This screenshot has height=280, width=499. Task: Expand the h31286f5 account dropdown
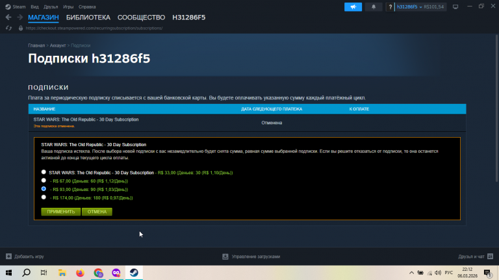pos(409,6)
